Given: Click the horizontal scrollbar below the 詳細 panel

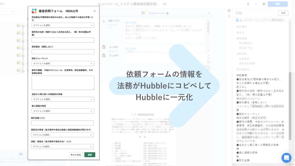Looking at the screenshot, I should coord(260,165).
